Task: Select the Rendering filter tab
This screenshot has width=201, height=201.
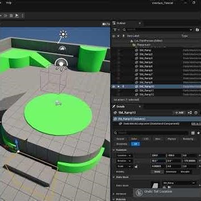Action: tap(188, 139)
